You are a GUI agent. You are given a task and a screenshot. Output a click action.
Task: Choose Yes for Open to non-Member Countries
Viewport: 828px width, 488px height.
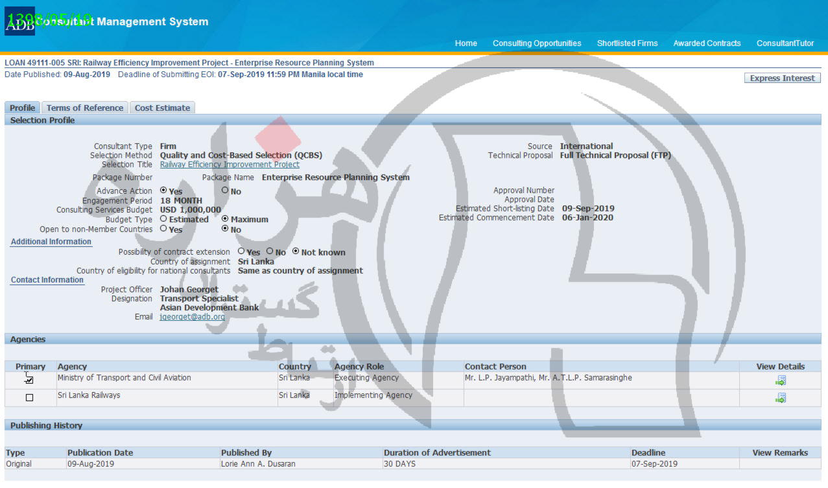tap(163, 229)
